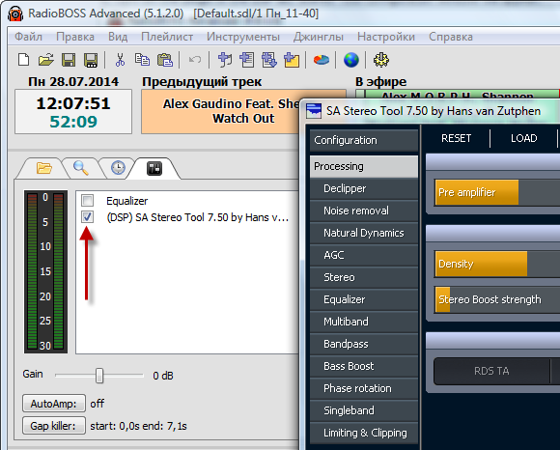Uncheck the SA Stereo Tool DSP checkbox
The image size is (560, 450).
88,216
